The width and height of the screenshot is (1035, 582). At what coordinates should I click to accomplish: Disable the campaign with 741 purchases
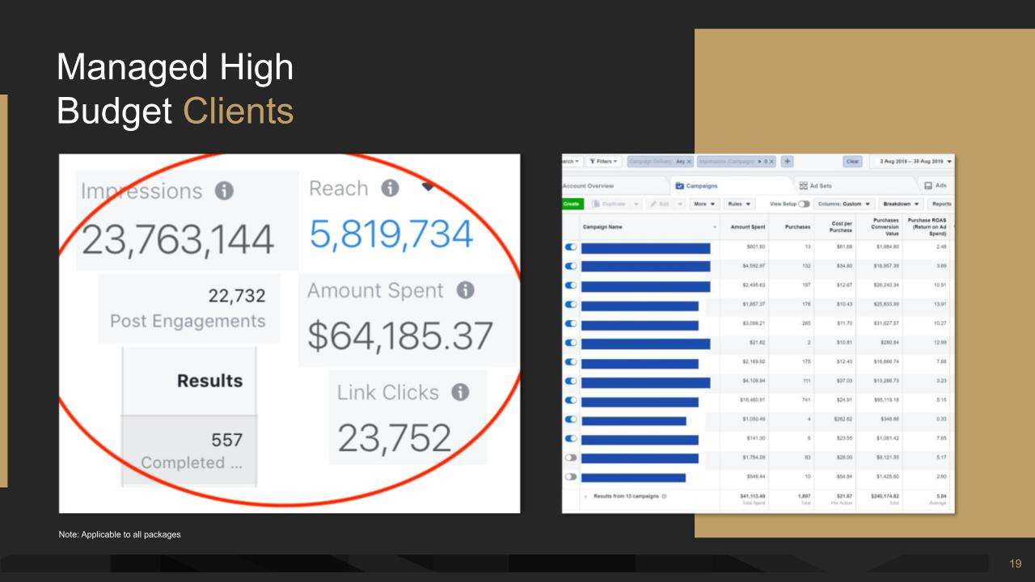pyautogui.click(x=572, y=402)
